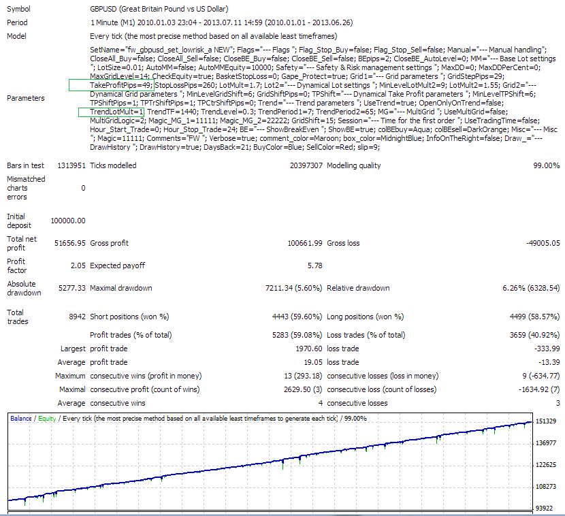
Task: Select Initial deposit value 100000.00
Action: tap(68, 221)
